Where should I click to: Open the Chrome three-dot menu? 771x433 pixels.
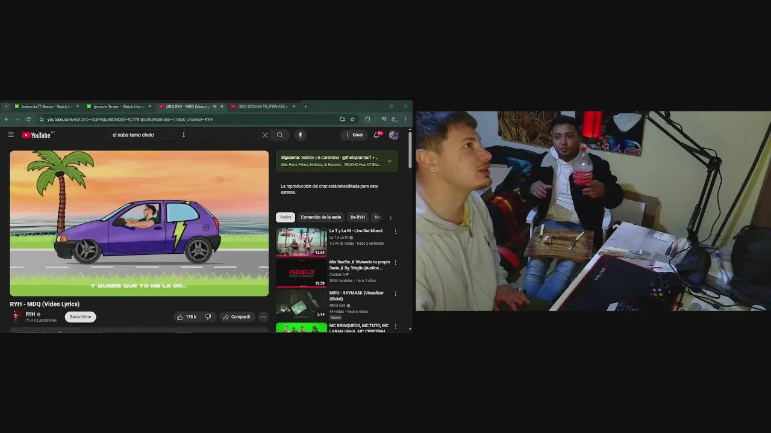click(405, 119)
